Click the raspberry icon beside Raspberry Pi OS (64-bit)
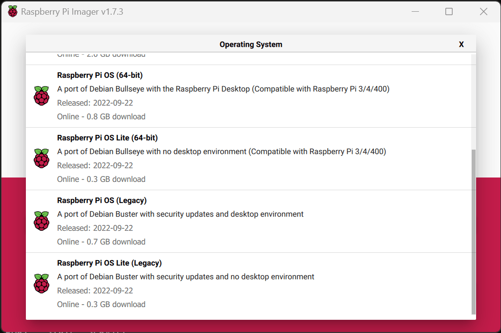Viewport: 501px width, 333px height. (x=42, y=96)
